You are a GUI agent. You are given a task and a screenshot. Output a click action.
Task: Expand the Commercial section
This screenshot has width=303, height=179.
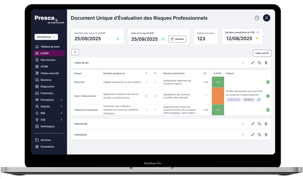(243, 135)
